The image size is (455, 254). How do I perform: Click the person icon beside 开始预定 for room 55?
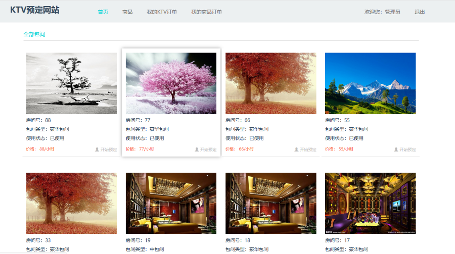click(396, 149)
